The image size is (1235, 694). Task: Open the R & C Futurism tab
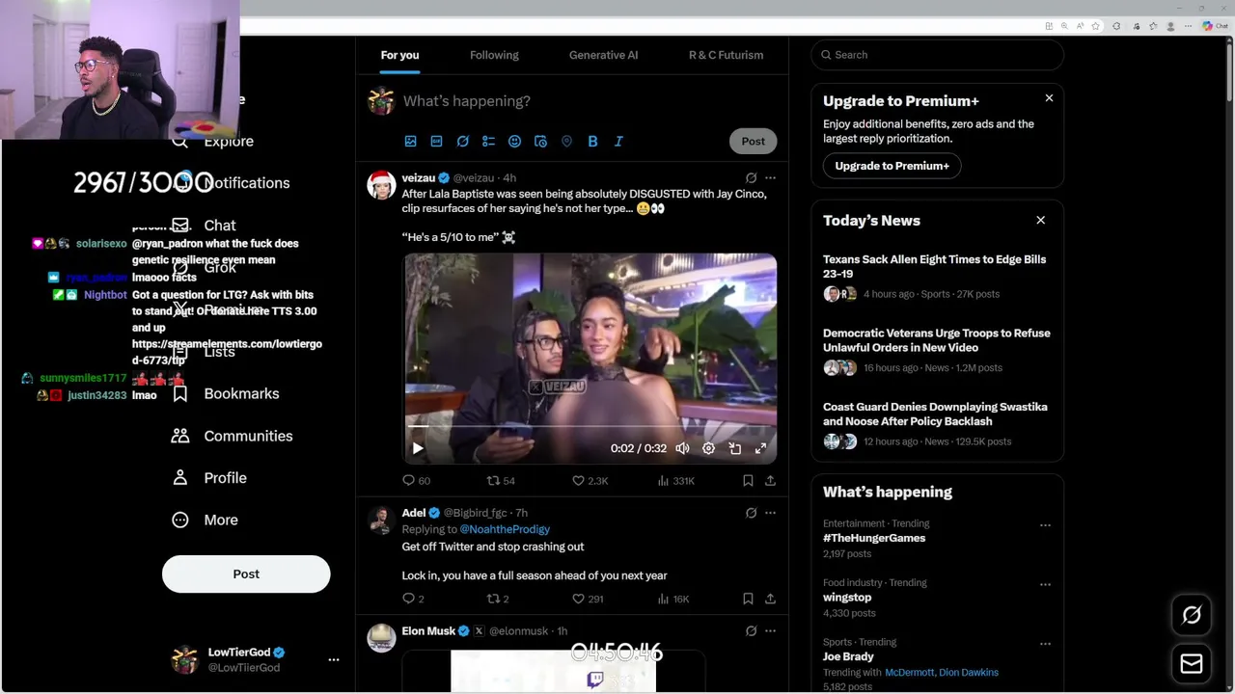(726, 55)
